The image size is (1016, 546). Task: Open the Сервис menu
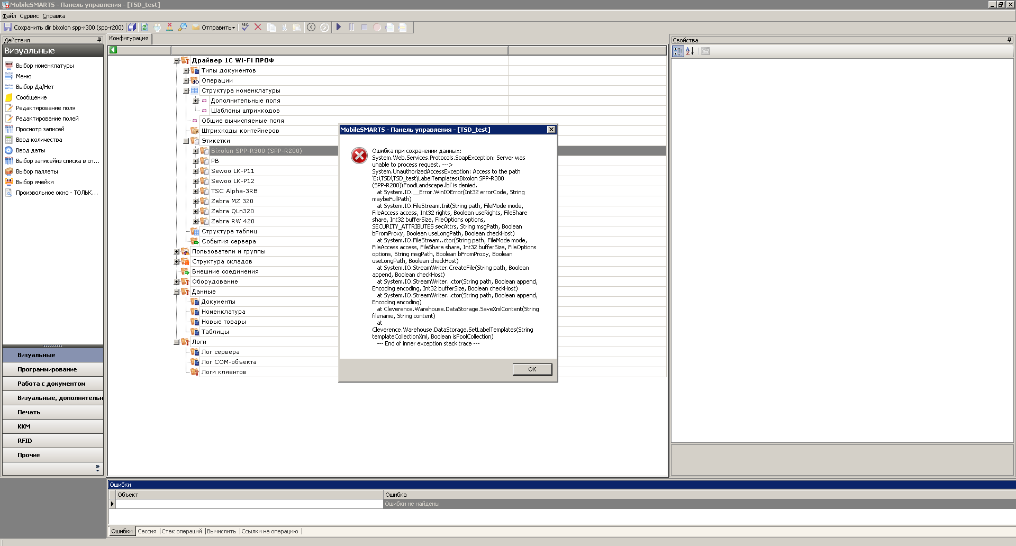[x=29, y=16]
